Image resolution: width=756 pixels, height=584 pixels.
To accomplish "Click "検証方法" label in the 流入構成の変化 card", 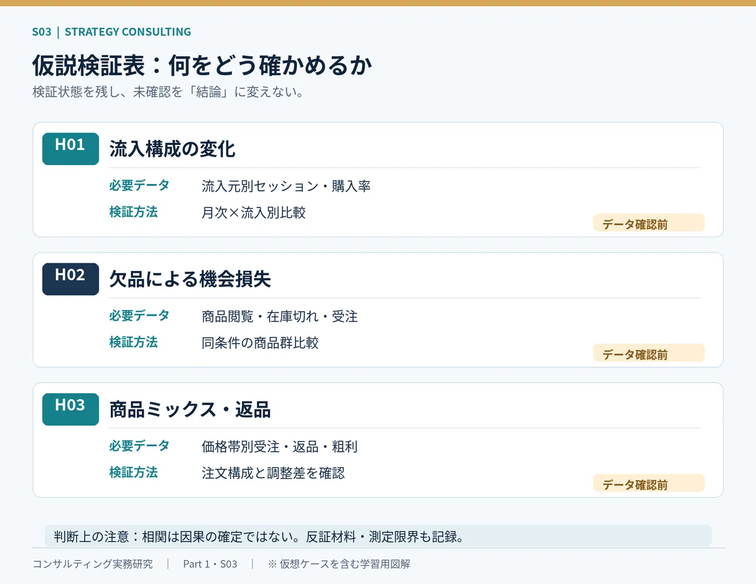I will tap(133, 212).
